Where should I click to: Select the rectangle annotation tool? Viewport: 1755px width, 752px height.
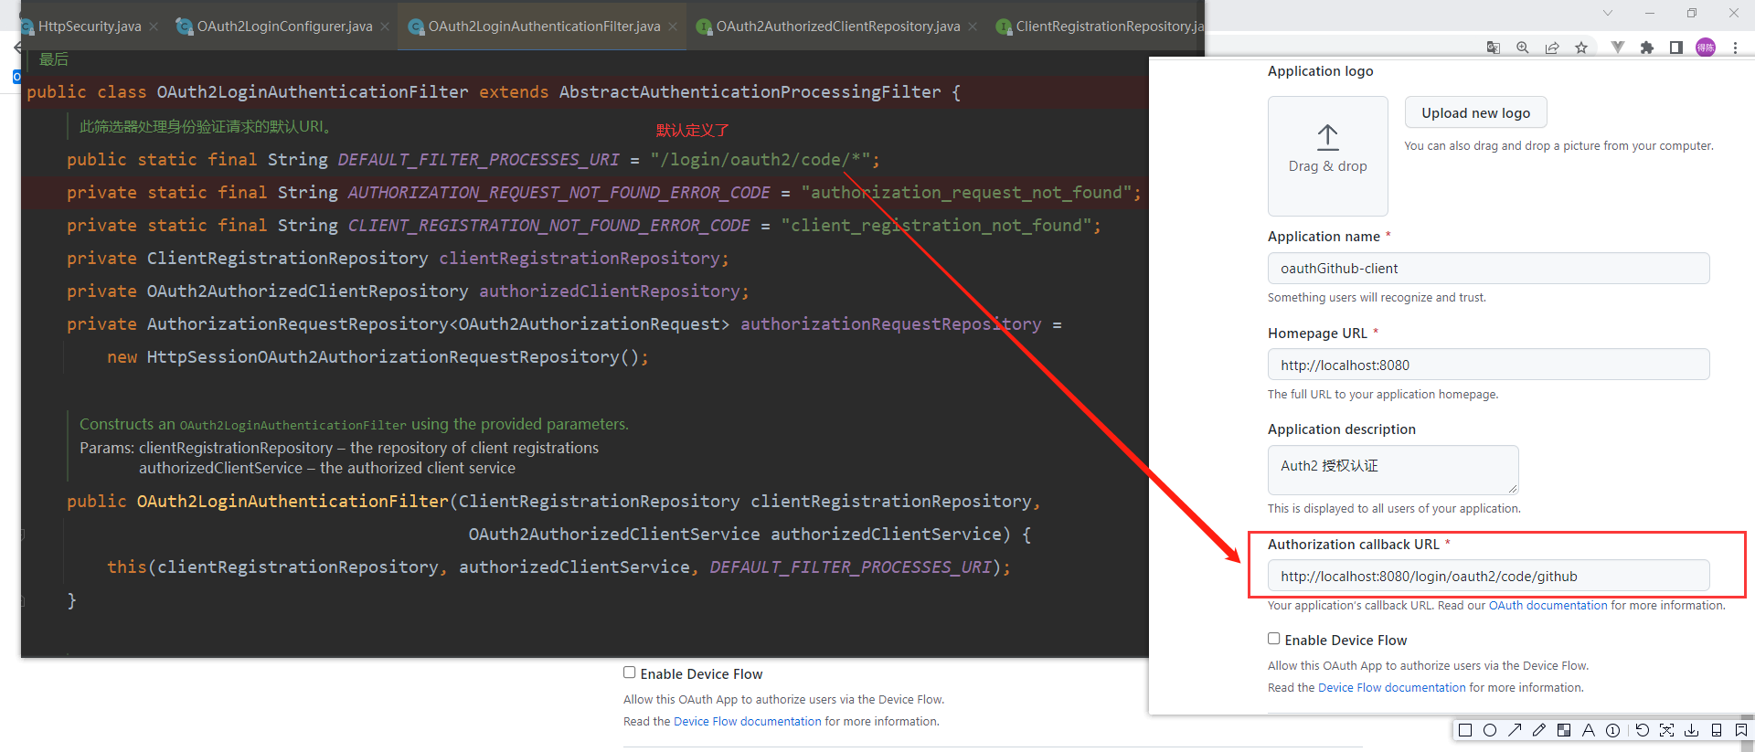1465,730
